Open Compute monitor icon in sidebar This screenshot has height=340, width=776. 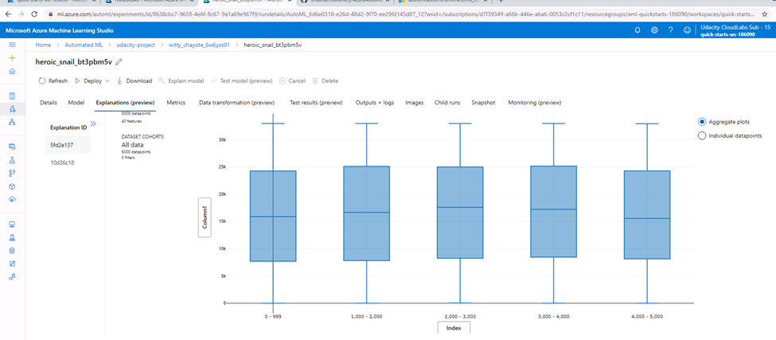(x=13, y=225)
